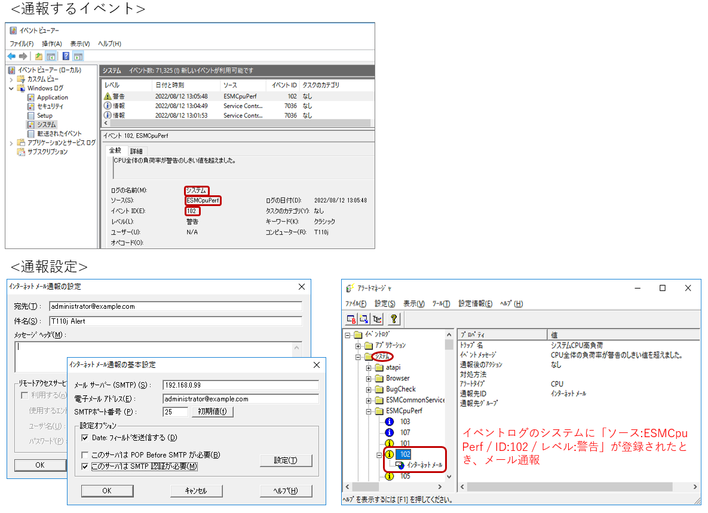Image resolution: width=708 pixels, height=513 pixels.
Task: Expand the BugCheck folder in Alert Manager
Action: (369, 389)
